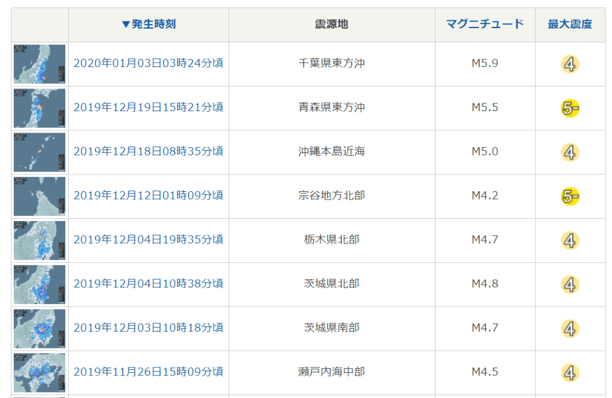This screenshot has height=398, width=612.
Task: Click intensity 4 icon for 千葉県東方沖 earthquake
Action: click(x=570, y=64)
